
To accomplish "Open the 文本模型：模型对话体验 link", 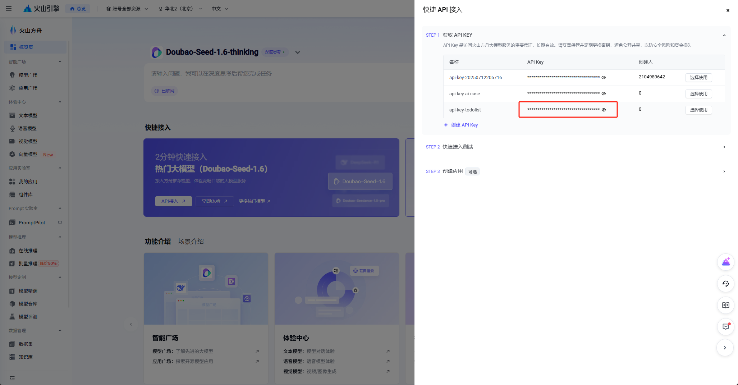I will [x=336, y=351].
